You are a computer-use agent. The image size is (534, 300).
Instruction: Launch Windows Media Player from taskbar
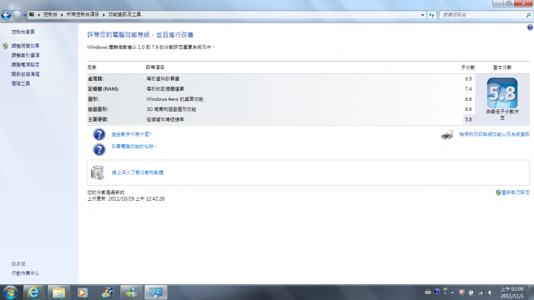[x=82, y=292]
